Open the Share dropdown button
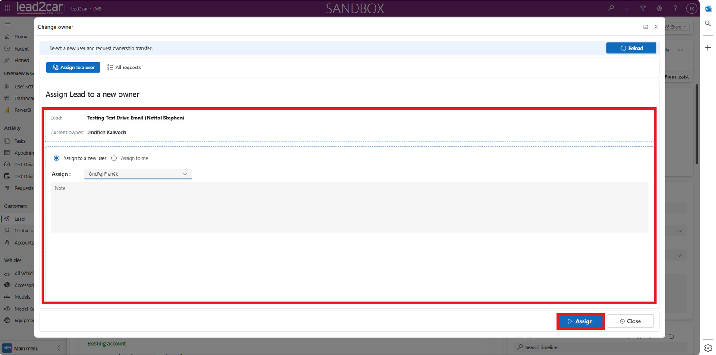 coord(676,27)
